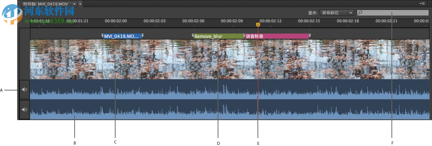
Task: Click the in-point handle of MVI_0419.MO... marker
Action: coord(103,35)
